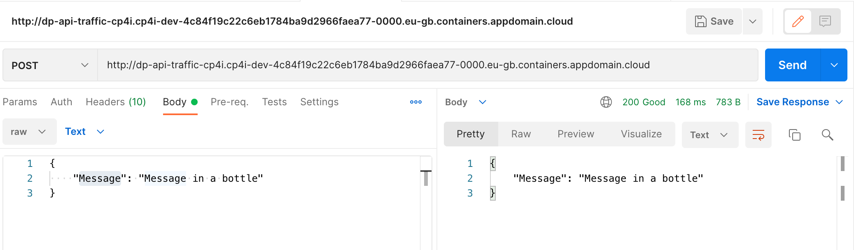Open the Headers (10) tab
The width and height of the screenshot is (854, 250).
point(116,102)
